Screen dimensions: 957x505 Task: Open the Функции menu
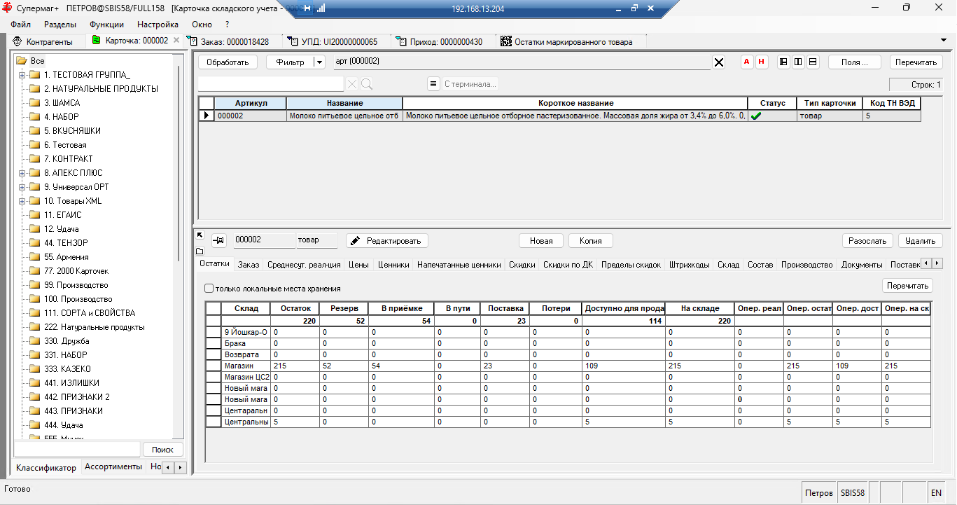click(x=106, y=24)
